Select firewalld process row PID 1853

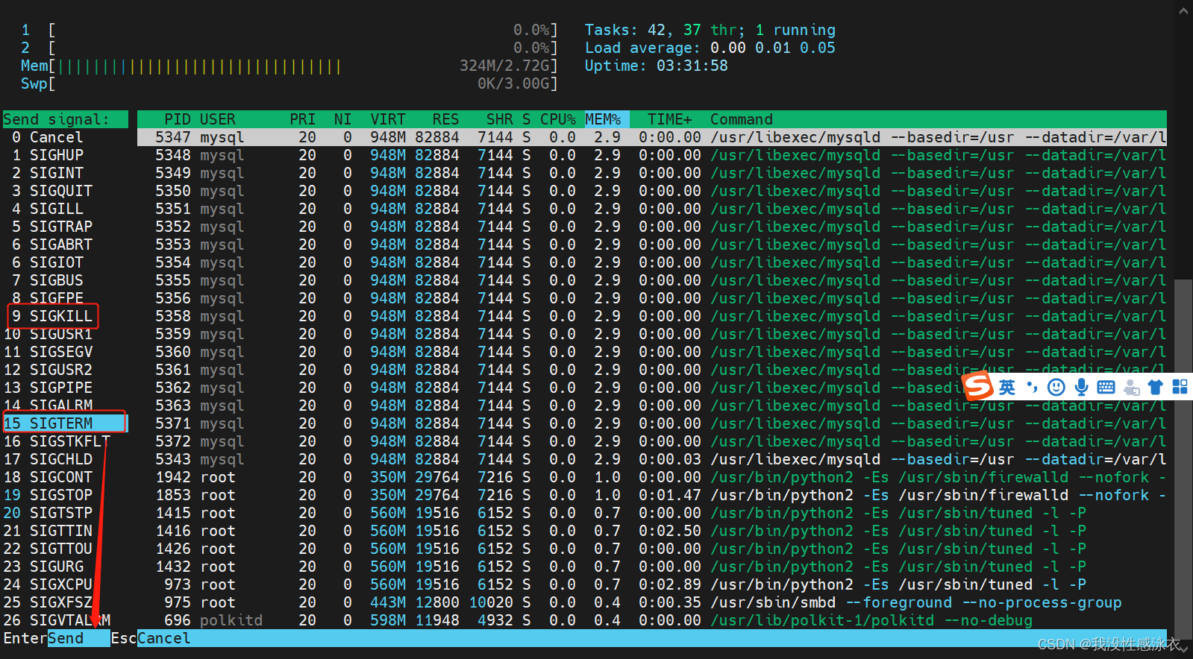[652, 495]
